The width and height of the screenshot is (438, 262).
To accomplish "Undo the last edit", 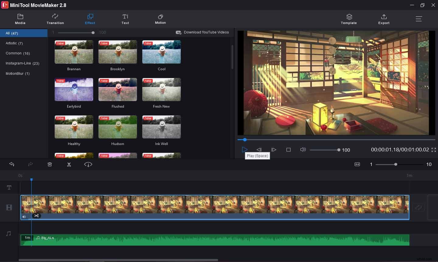I will 12,164.
